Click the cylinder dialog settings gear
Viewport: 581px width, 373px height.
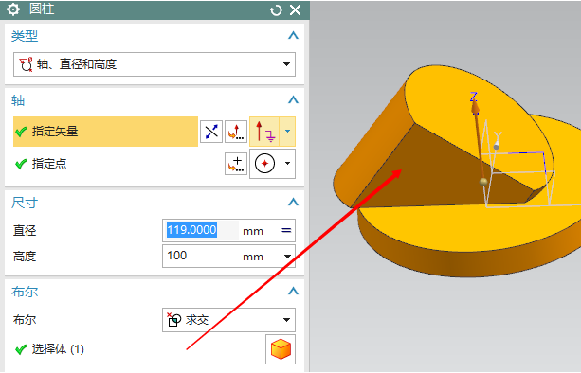coord(13,9)
